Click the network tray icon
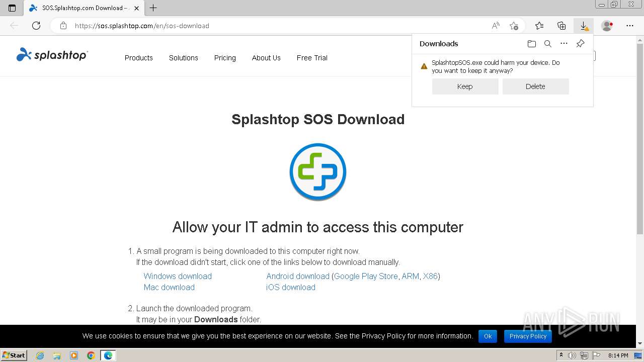Viewport: 644px width, 362px height. pyautogui.click(x=584, y=355)
